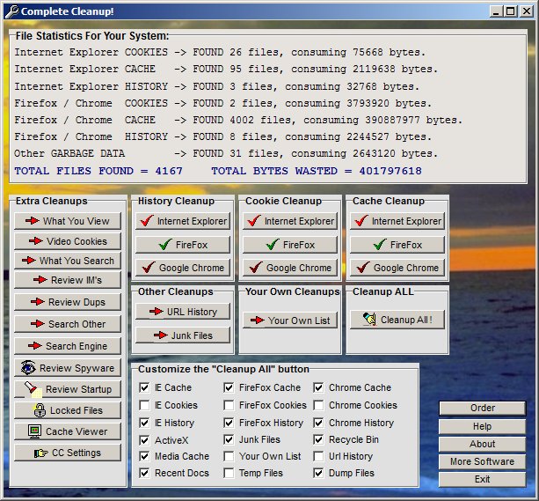Toggle the ActiveX checkbox
Screen dimensions: 539x501
[144, 440]
